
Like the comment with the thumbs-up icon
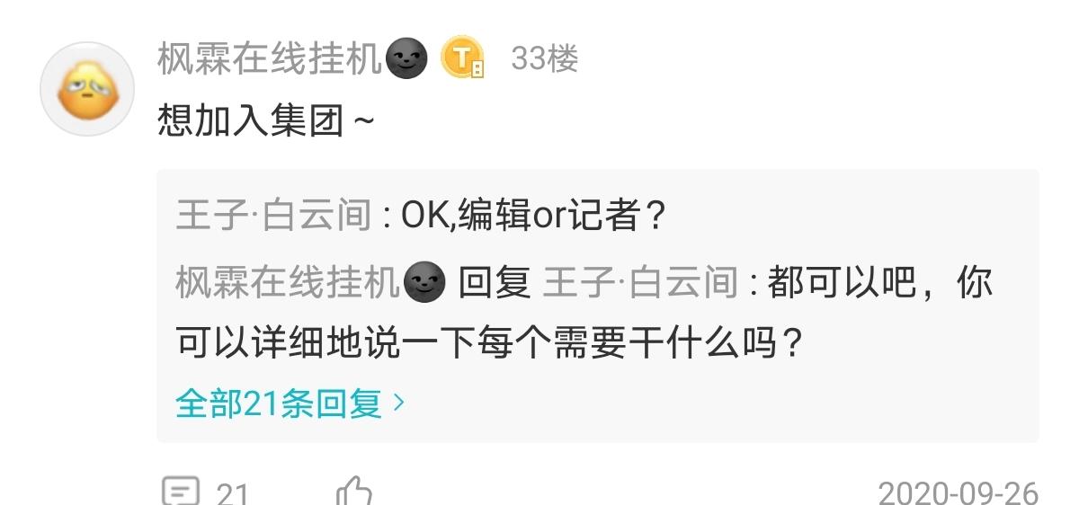[354, 492]
